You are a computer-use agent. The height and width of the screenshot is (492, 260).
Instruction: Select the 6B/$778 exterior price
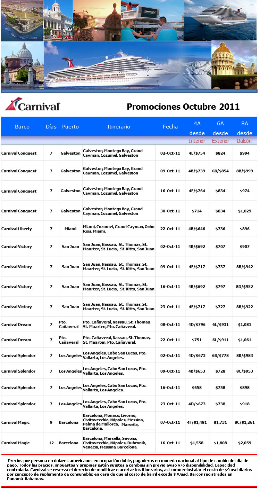pos(220,356)
